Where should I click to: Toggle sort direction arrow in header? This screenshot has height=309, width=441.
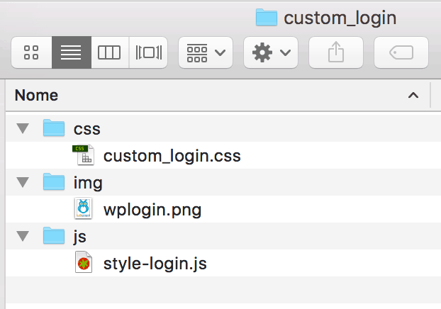point(413,95)
